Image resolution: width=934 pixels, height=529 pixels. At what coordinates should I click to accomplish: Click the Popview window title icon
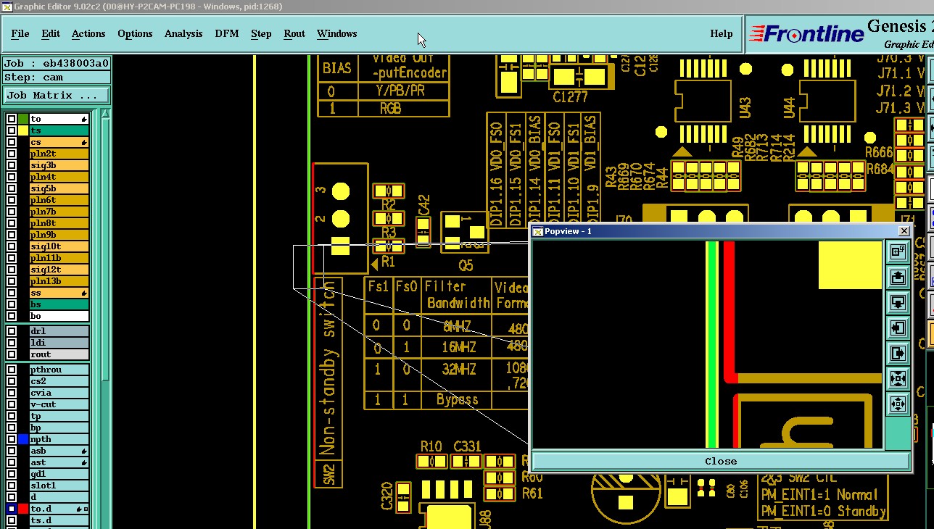(537, 231)
